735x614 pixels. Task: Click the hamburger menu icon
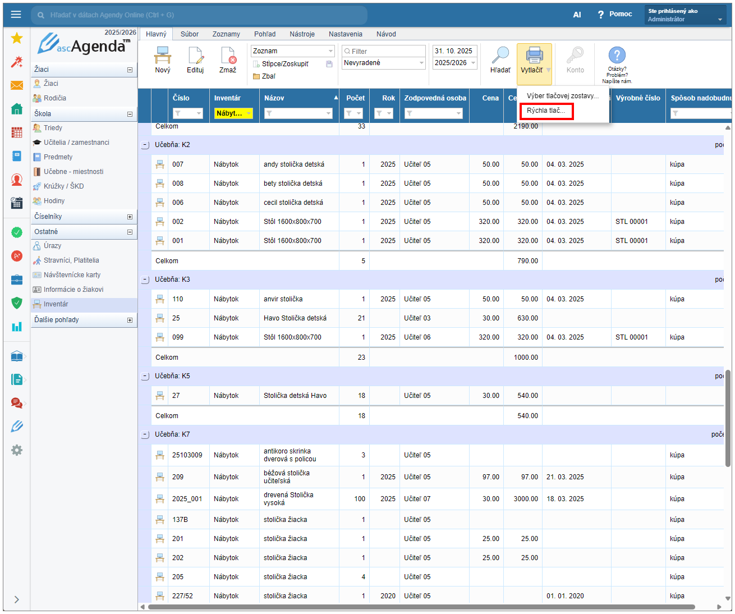(x=16, y=15)
